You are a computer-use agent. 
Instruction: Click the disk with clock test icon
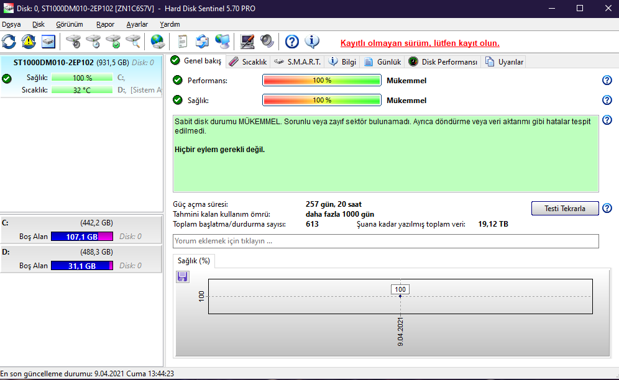pyautogui.click(x=94, y=42)
